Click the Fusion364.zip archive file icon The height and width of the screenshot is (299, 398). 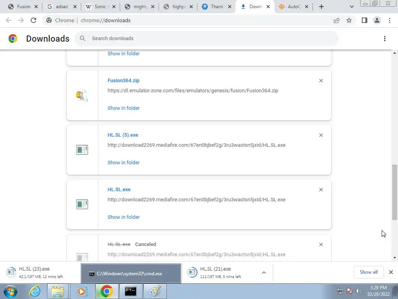coord(82,95)
